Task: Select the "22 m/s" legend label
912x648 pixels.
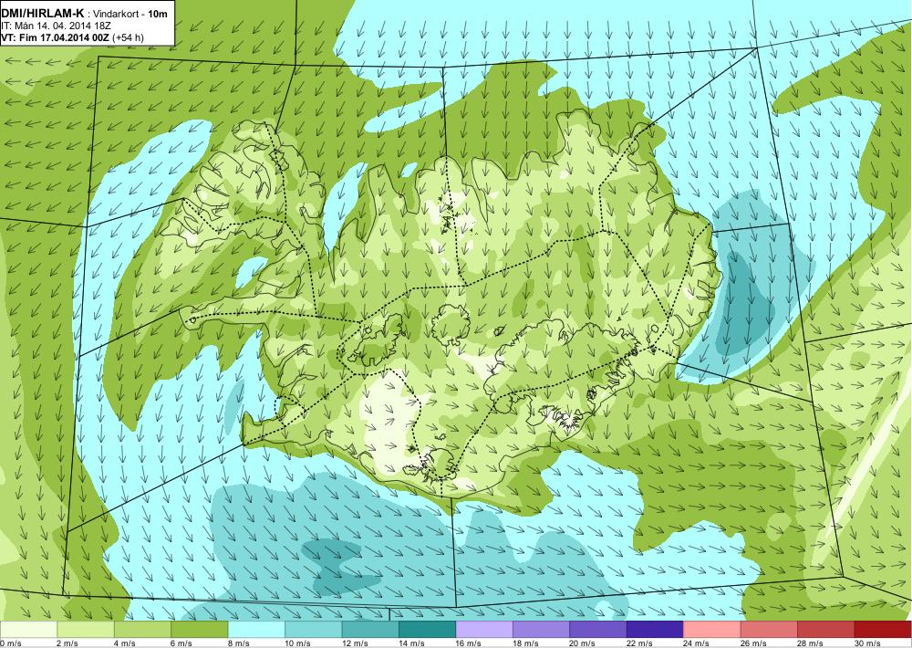Action: click(x=639, y=643)
